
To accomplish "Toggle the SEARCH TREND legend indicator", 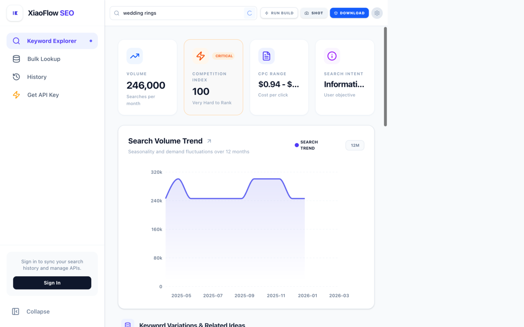I will click(296, 145).
